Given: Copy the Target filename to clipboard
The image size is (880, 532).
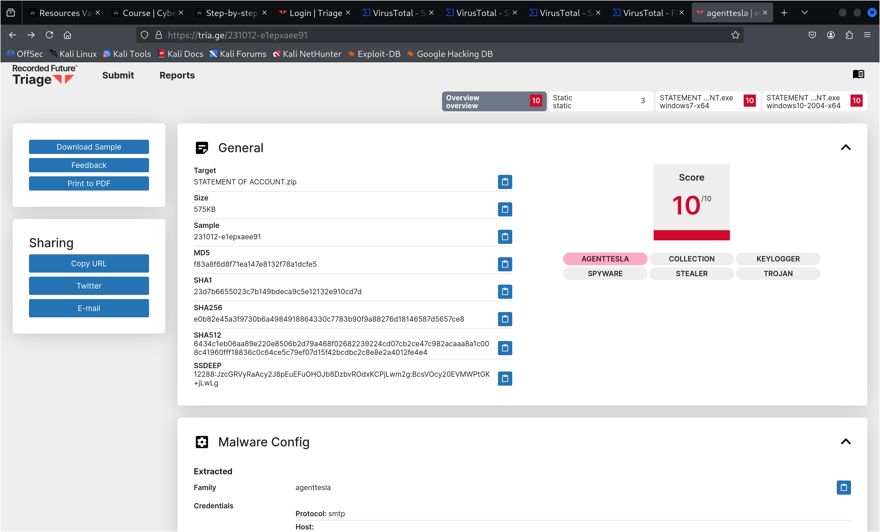Looking at the screenshot, I should 505,182.
